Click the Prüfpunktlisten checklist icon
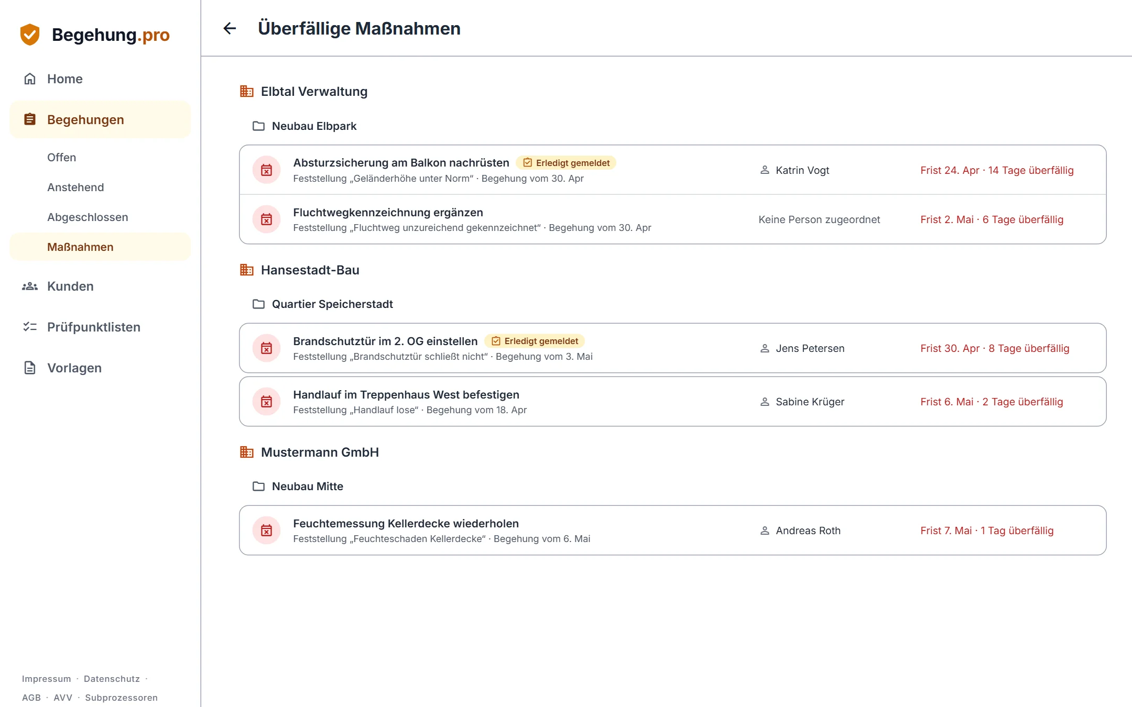Image resolution: width=1132 pixels, height=707 pixels. [30, 327]
